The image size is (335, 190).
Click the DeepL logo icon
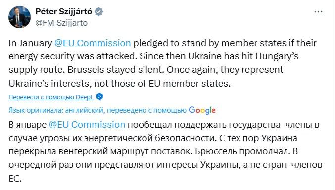click(99, 97)
